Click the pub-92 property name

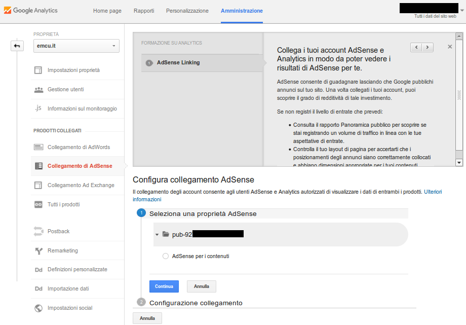[x=208, y=235]
